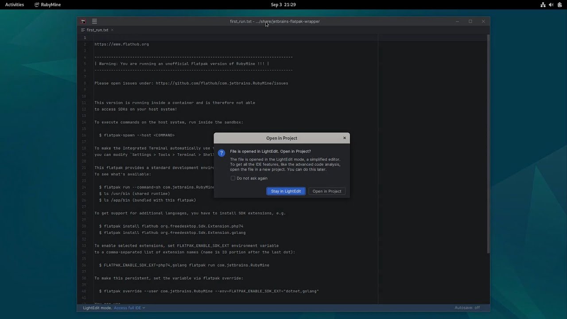Viewport: 567px width, 319px height.
Task: Click the question mark dialog icon
Action: click(x=221, y=153)
